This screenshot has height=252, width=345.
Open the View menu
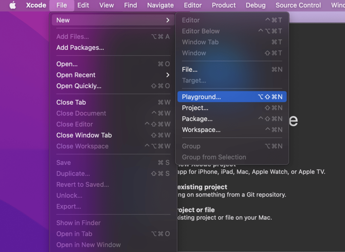106,5
